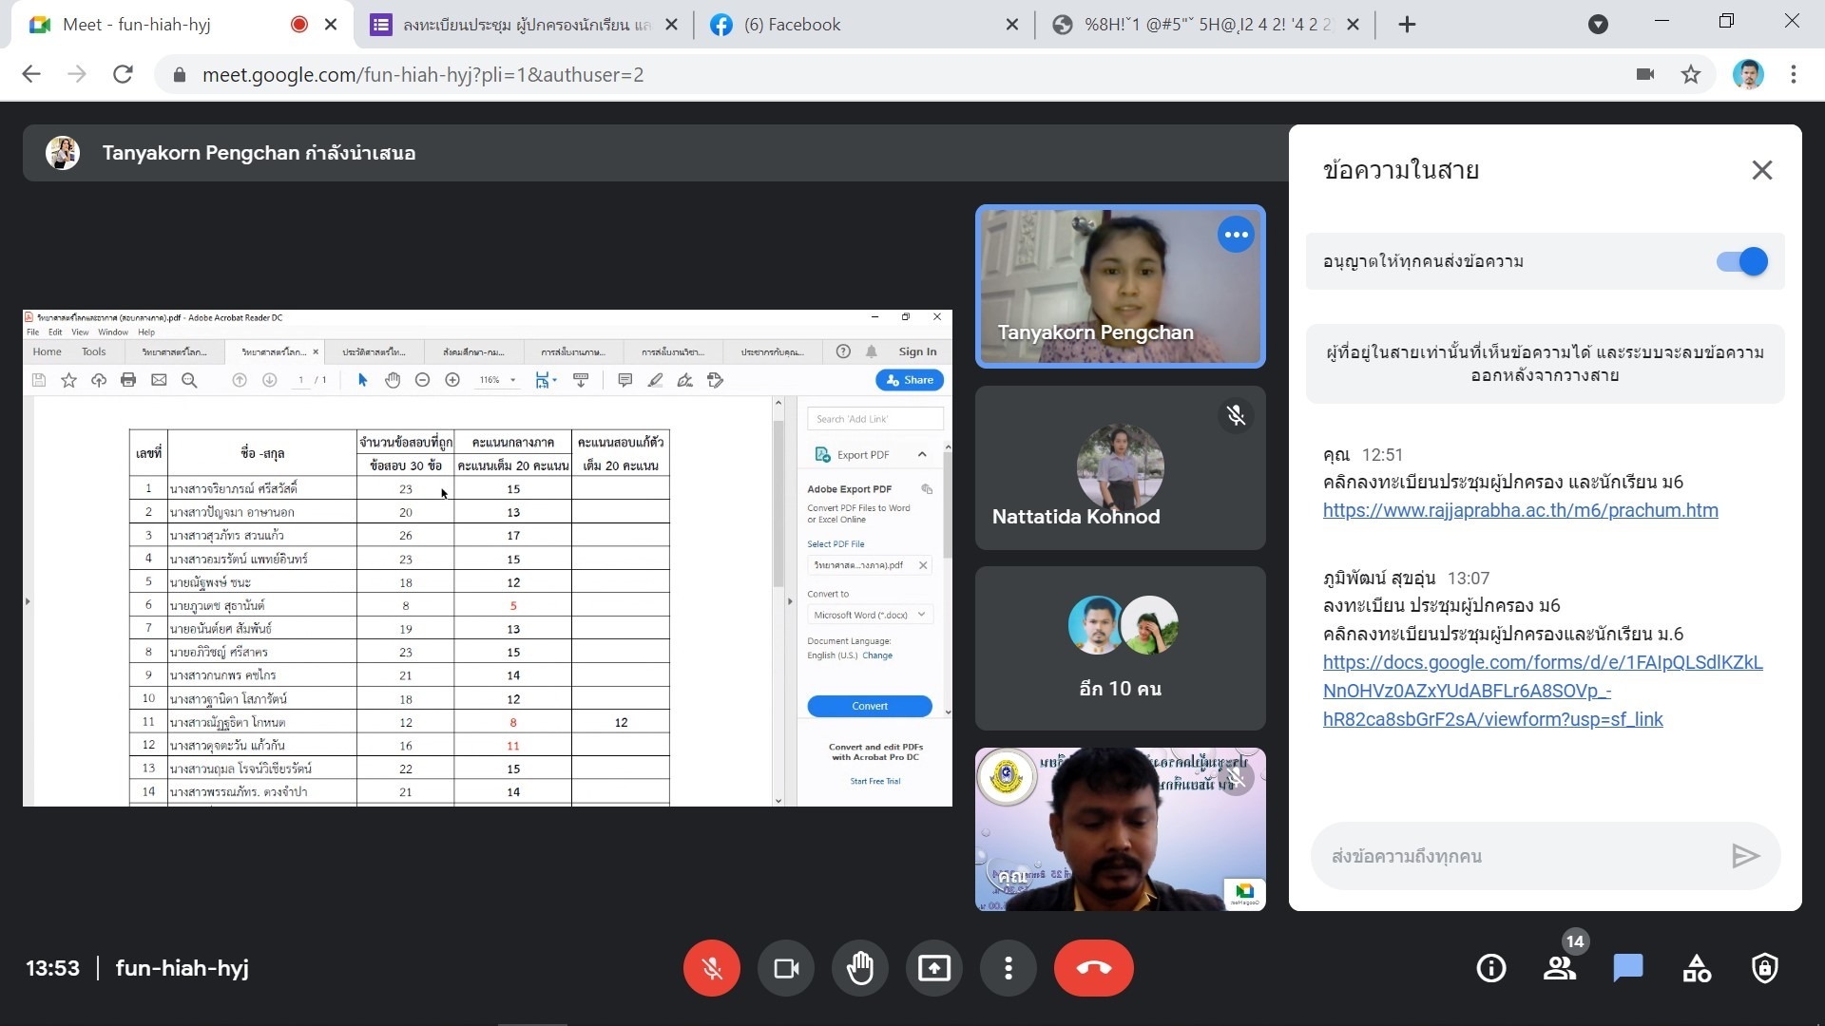Close the in-call messages panel

pos(1762,170)
